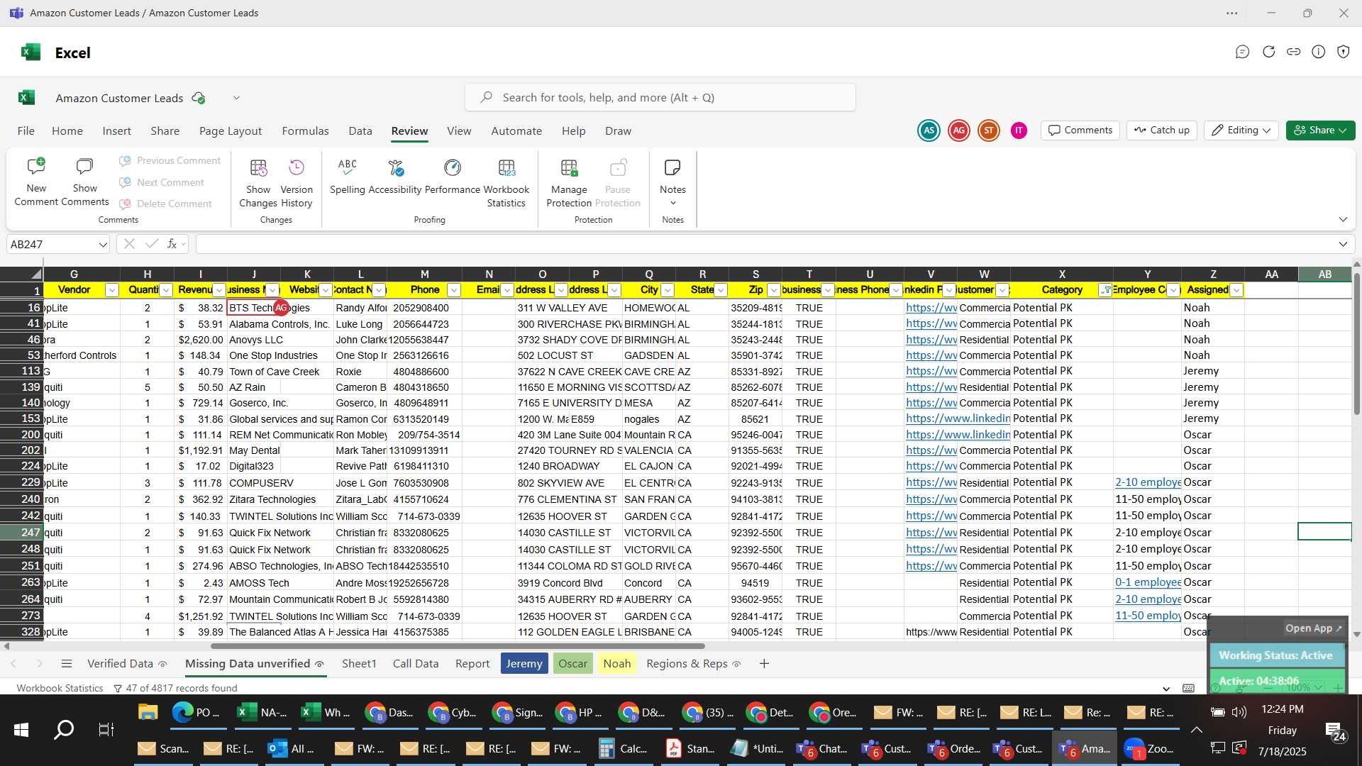The image size is (1362, 766).
Task: Click the green Share button
Action: click(1320, 131)
